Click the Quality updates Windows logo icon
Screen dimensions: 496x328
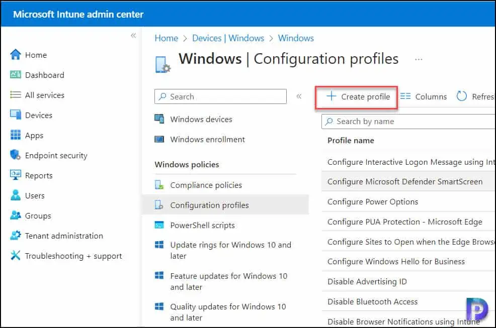(x=159, y=306)
